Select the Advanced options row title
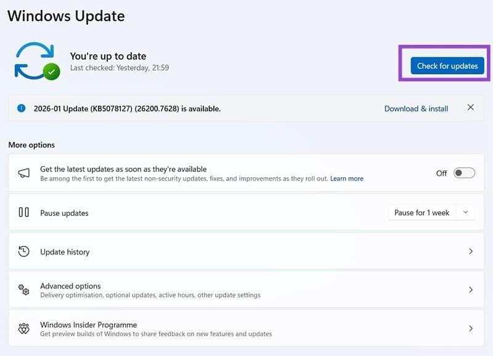 [70, 286]
